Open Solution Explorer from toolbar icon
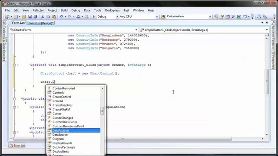Viewport: 278px width, 156px height. pos(216,16)
